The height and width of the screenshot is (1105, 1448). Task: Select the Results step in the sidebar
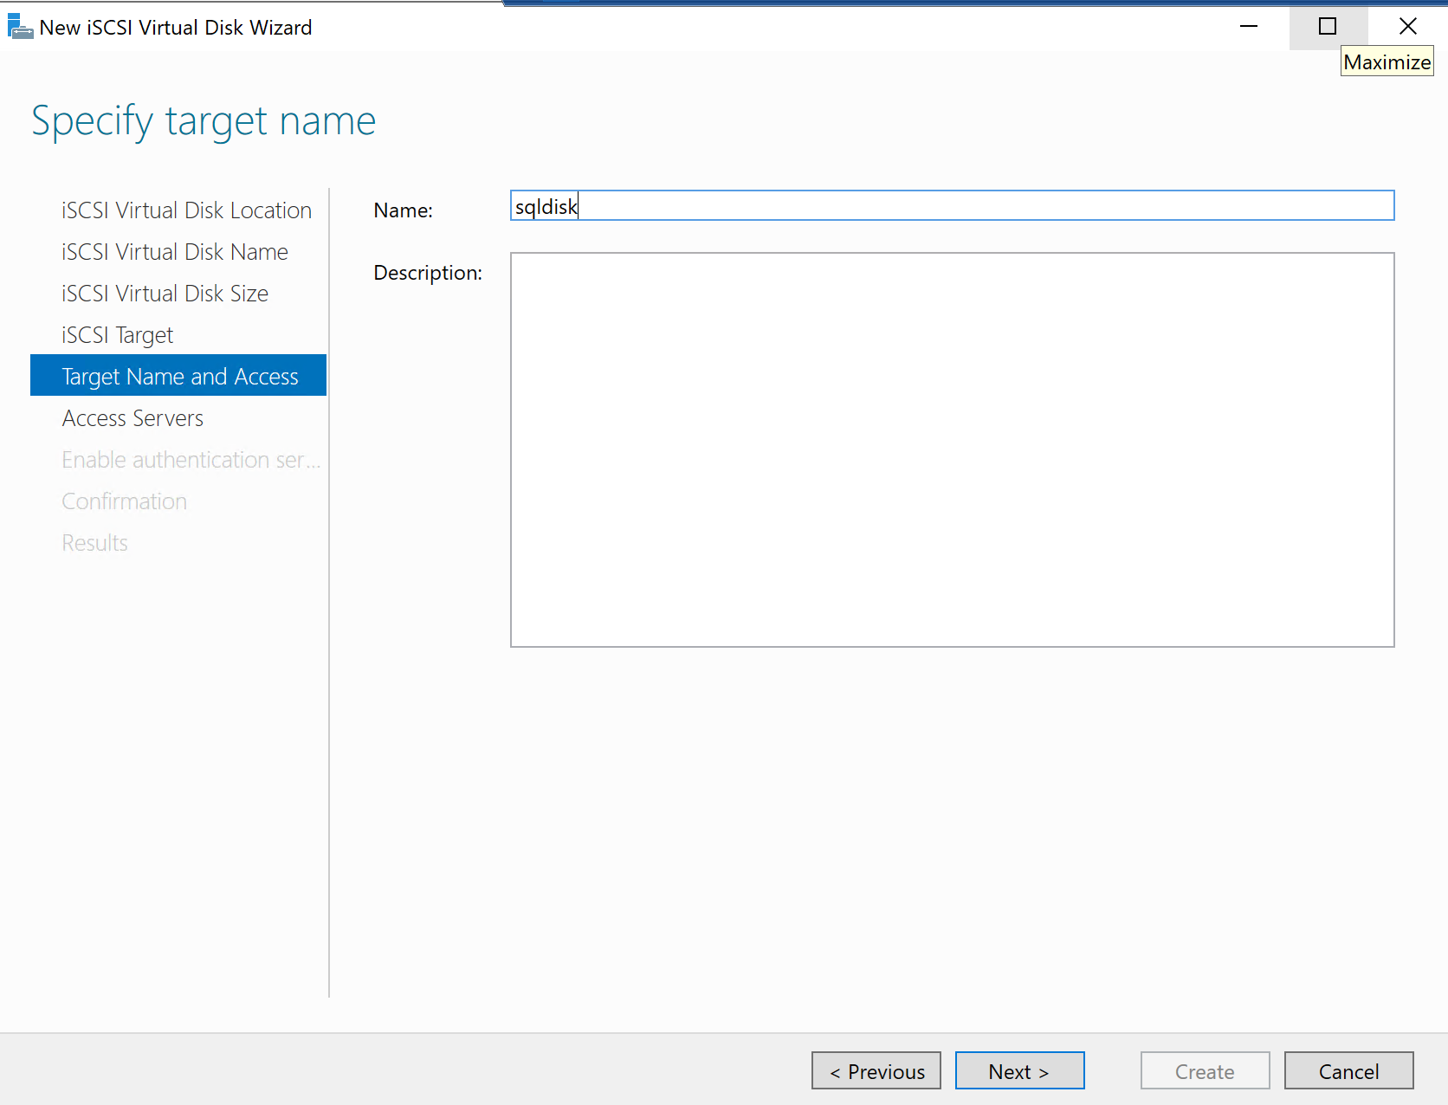94,543
